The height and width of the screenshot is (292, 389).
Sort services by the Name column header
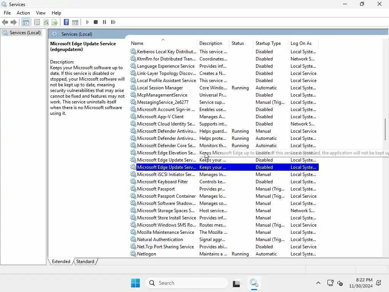click(x=163, y=43)
